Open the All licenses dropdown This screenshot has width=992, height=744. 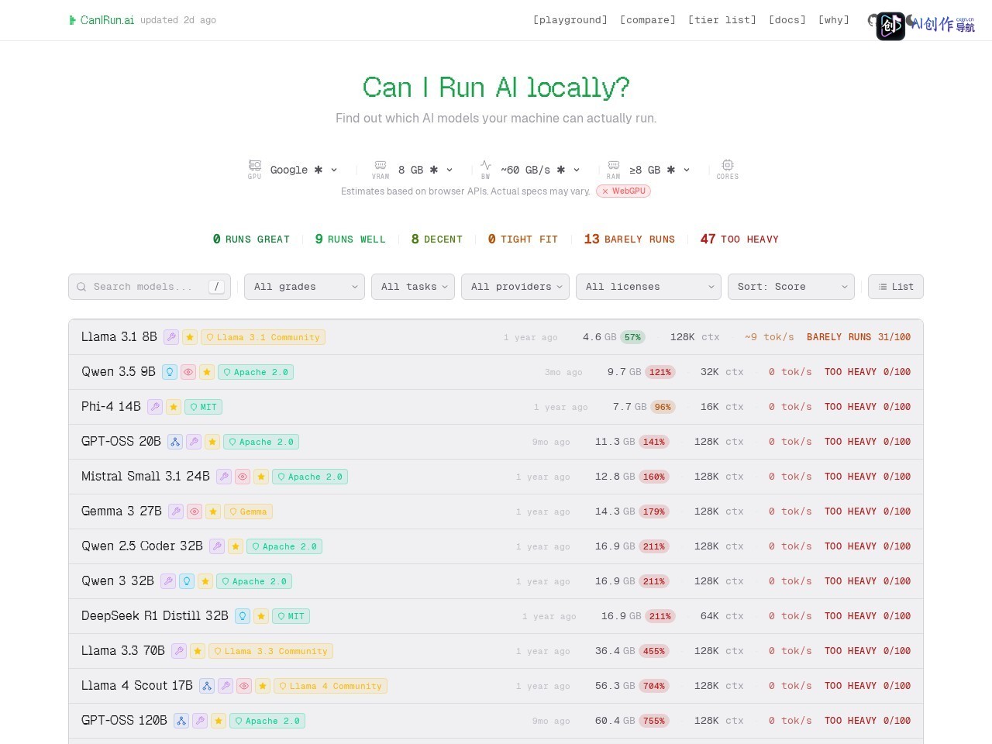pos(649,287)
